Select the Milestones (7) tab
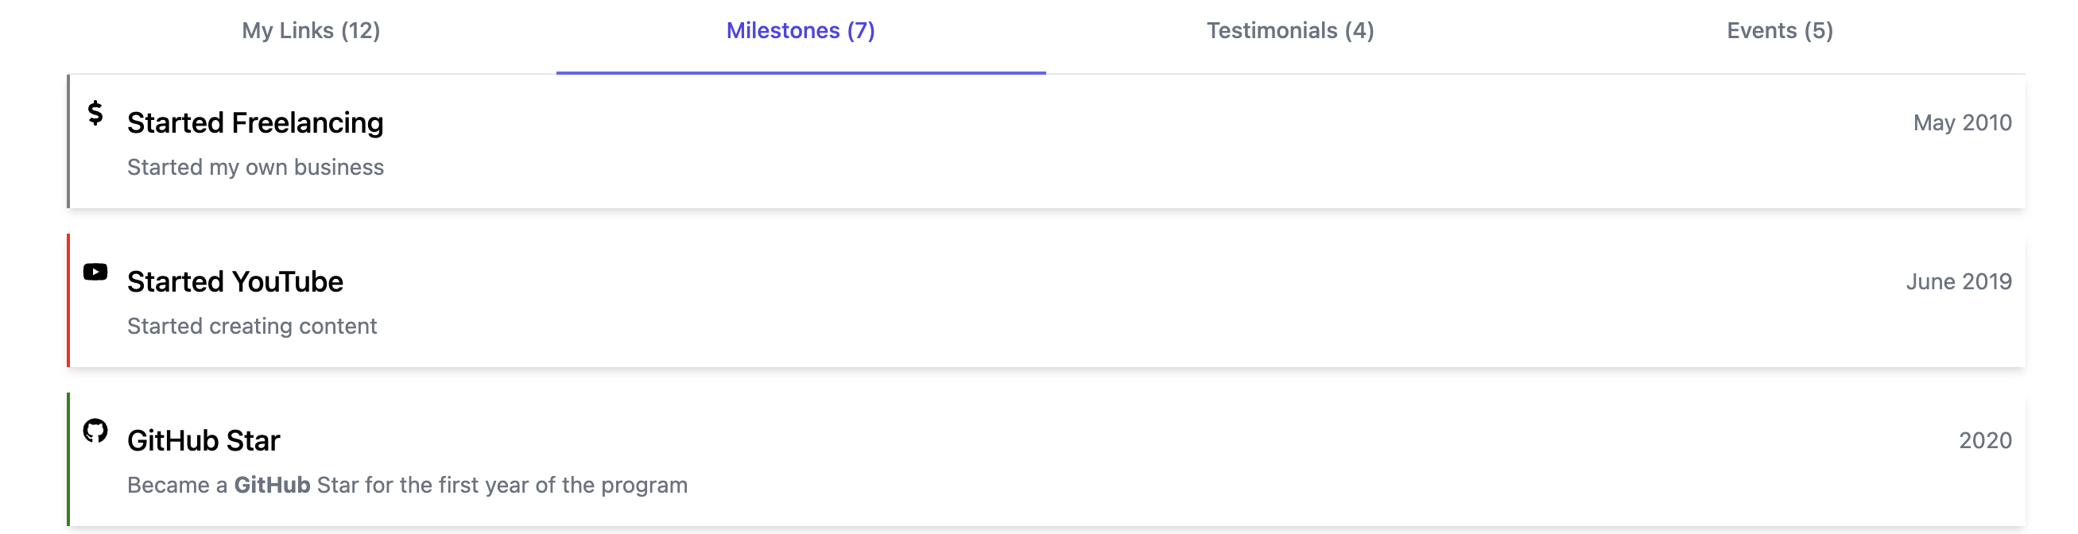This screenshot has width=2078, height=534. click(x=801, y=31)
